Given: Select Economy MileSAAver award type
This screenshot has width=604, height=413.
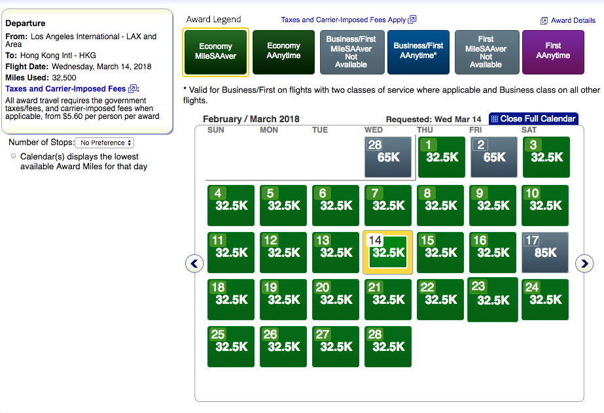Looking at the screenshot, I should point(215,52).
